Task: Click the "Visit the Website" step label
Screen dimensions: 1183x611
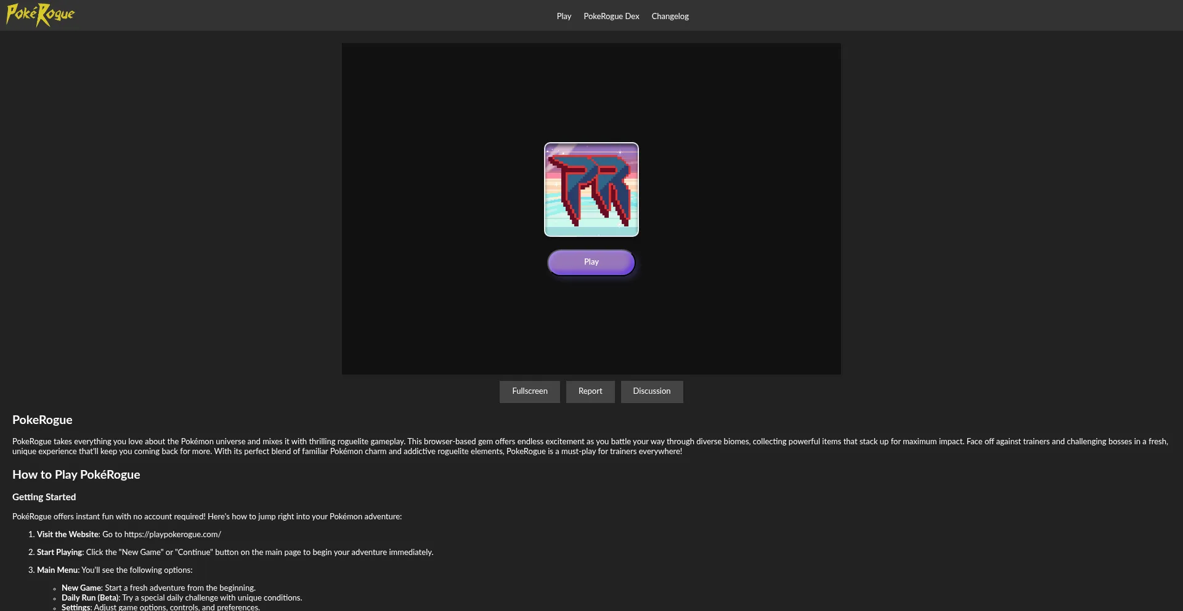Action: click(x=68, y=535)
